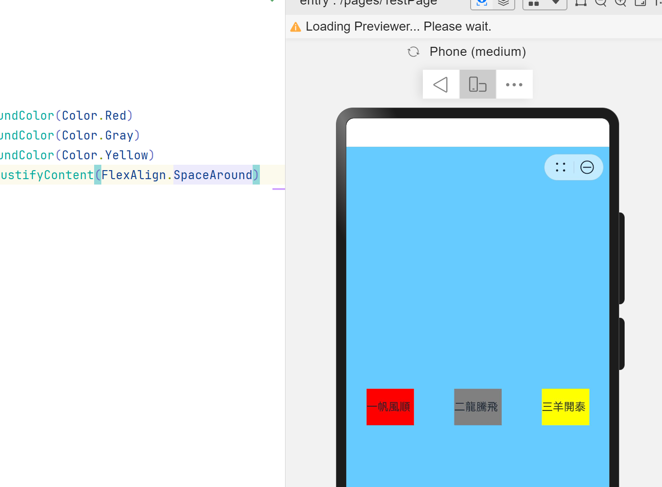Click the justifyContent method name in code
Screen dimensions: 662x487
(x=47, y=175)
